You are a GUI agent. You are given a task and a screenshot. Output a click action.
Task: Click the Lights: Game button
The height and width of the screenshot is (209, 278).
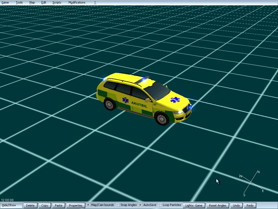click(x=194, y=205)
